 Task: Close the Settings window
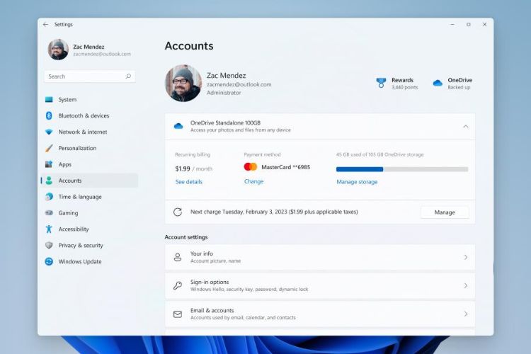(x=484, y=24)
